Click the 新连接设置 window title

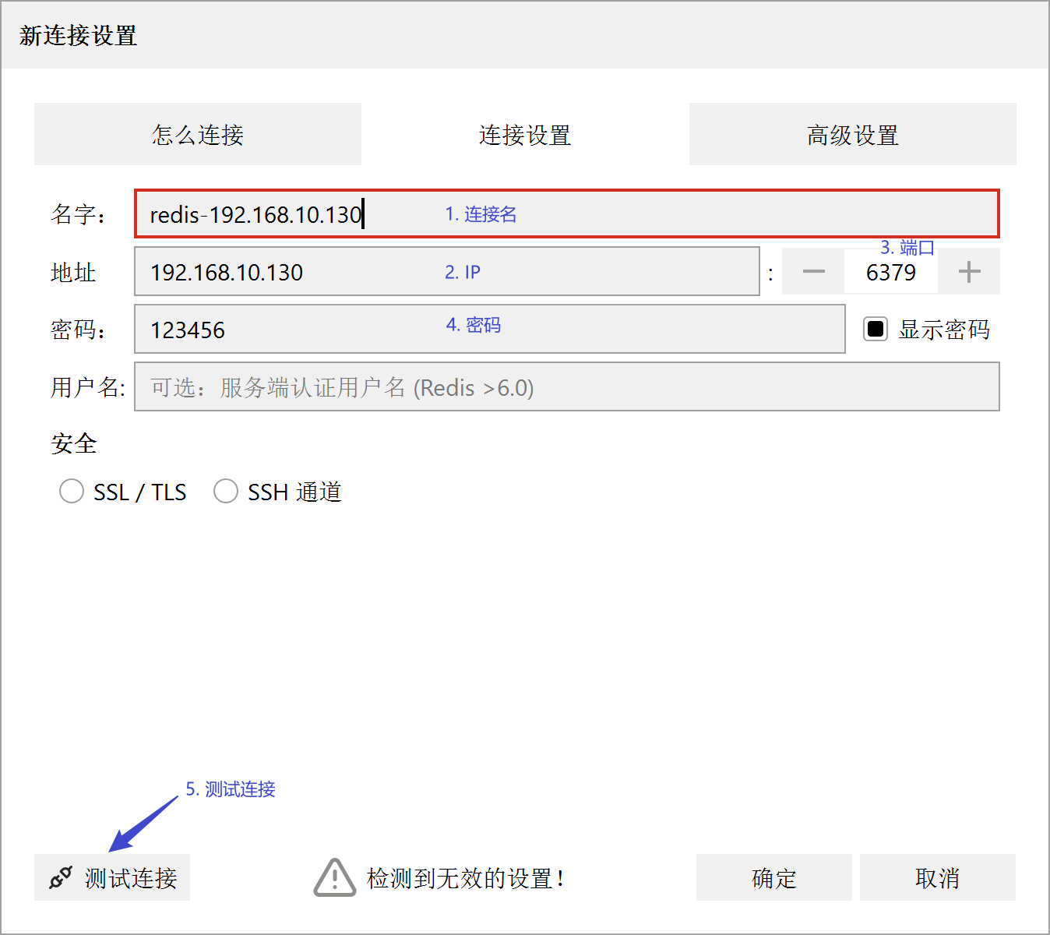78,36
